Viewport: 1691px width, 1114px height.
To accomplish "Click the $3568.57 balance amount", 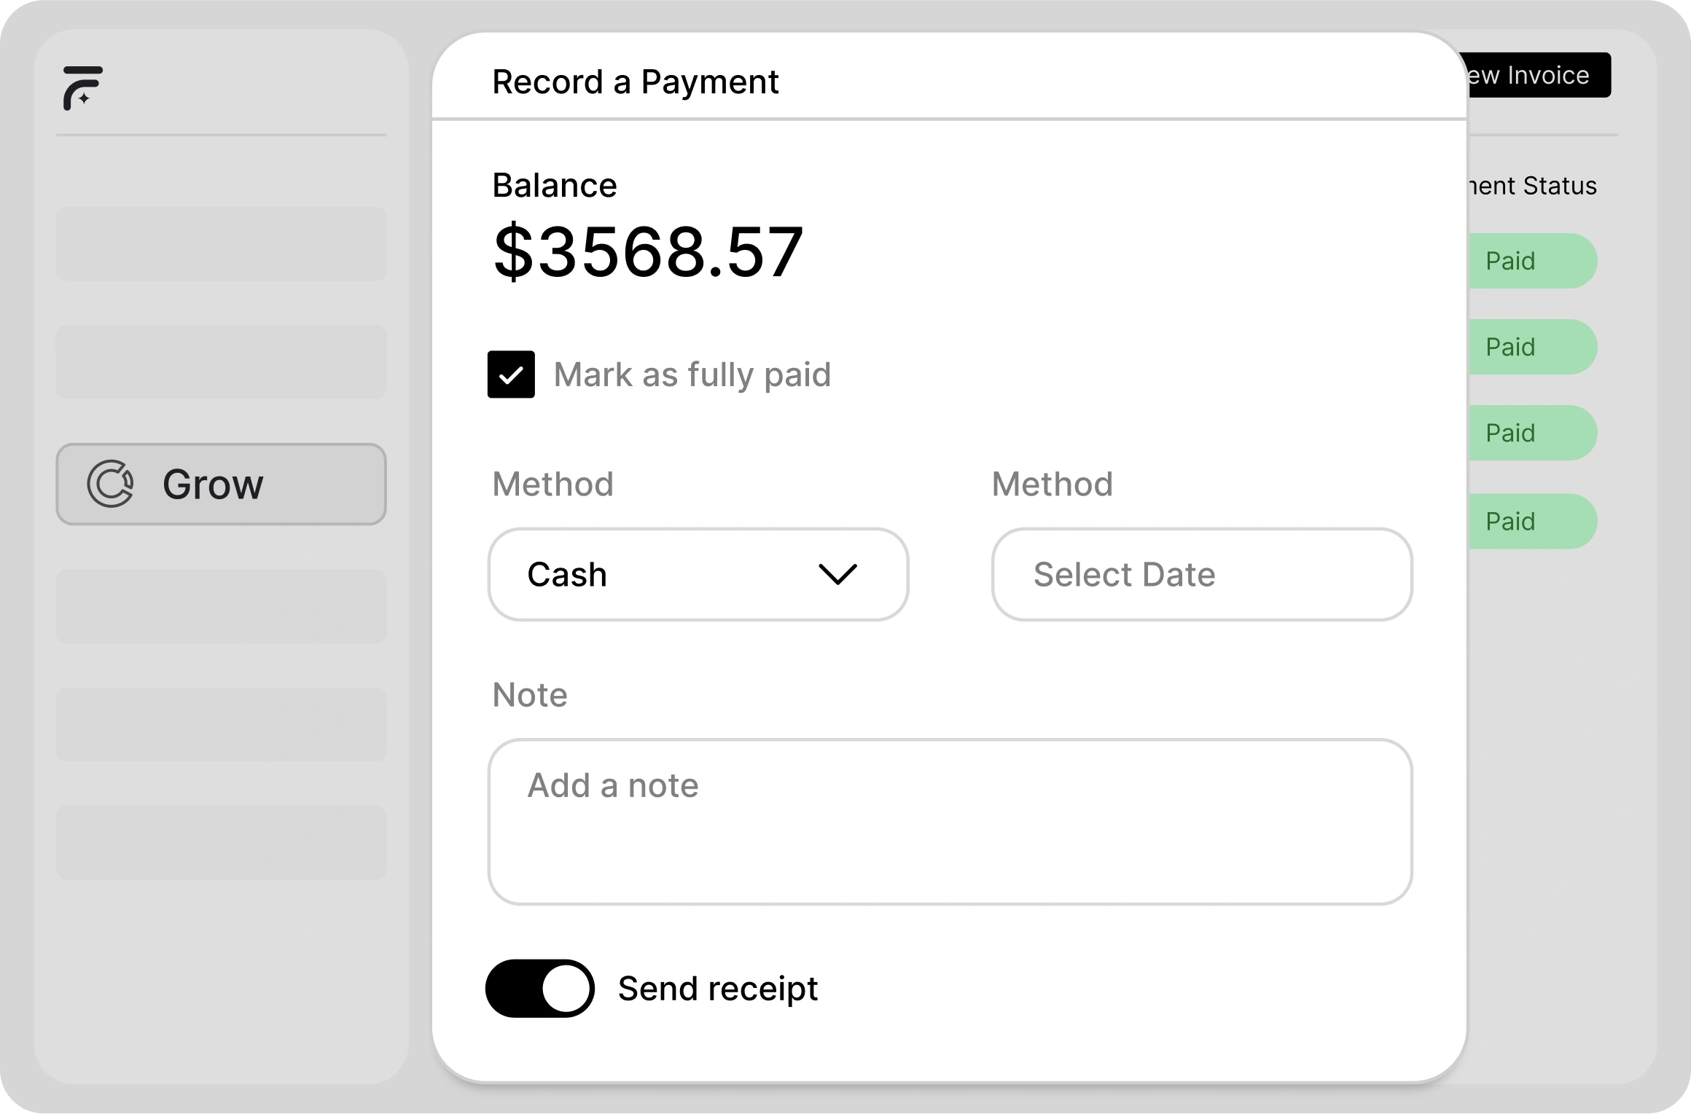I will (648, 252).
